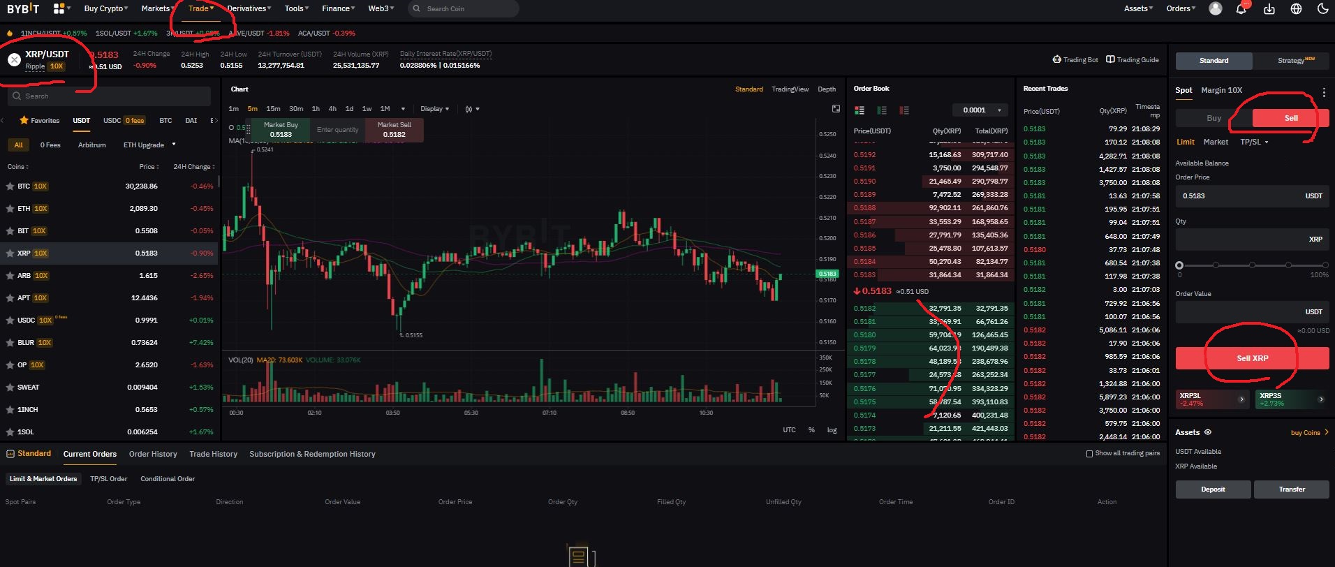The height and width of the screenshot is (567, 1335).
Task: Switch to Trade History tab
Action: [x=213, y=454]
